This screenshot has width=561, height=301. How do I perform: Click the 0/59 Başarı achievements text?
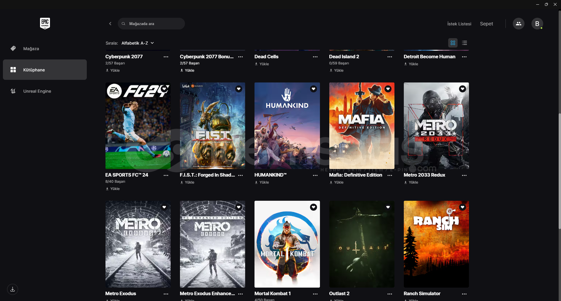[x=339, y=63]
